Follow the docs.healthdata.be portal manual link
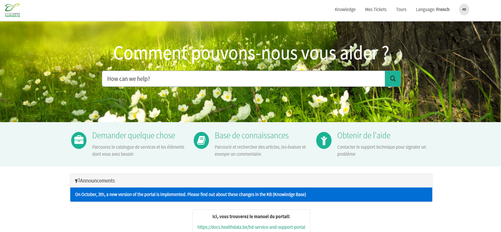The width and height of the screenshot is (501, 232). [251, 227]
